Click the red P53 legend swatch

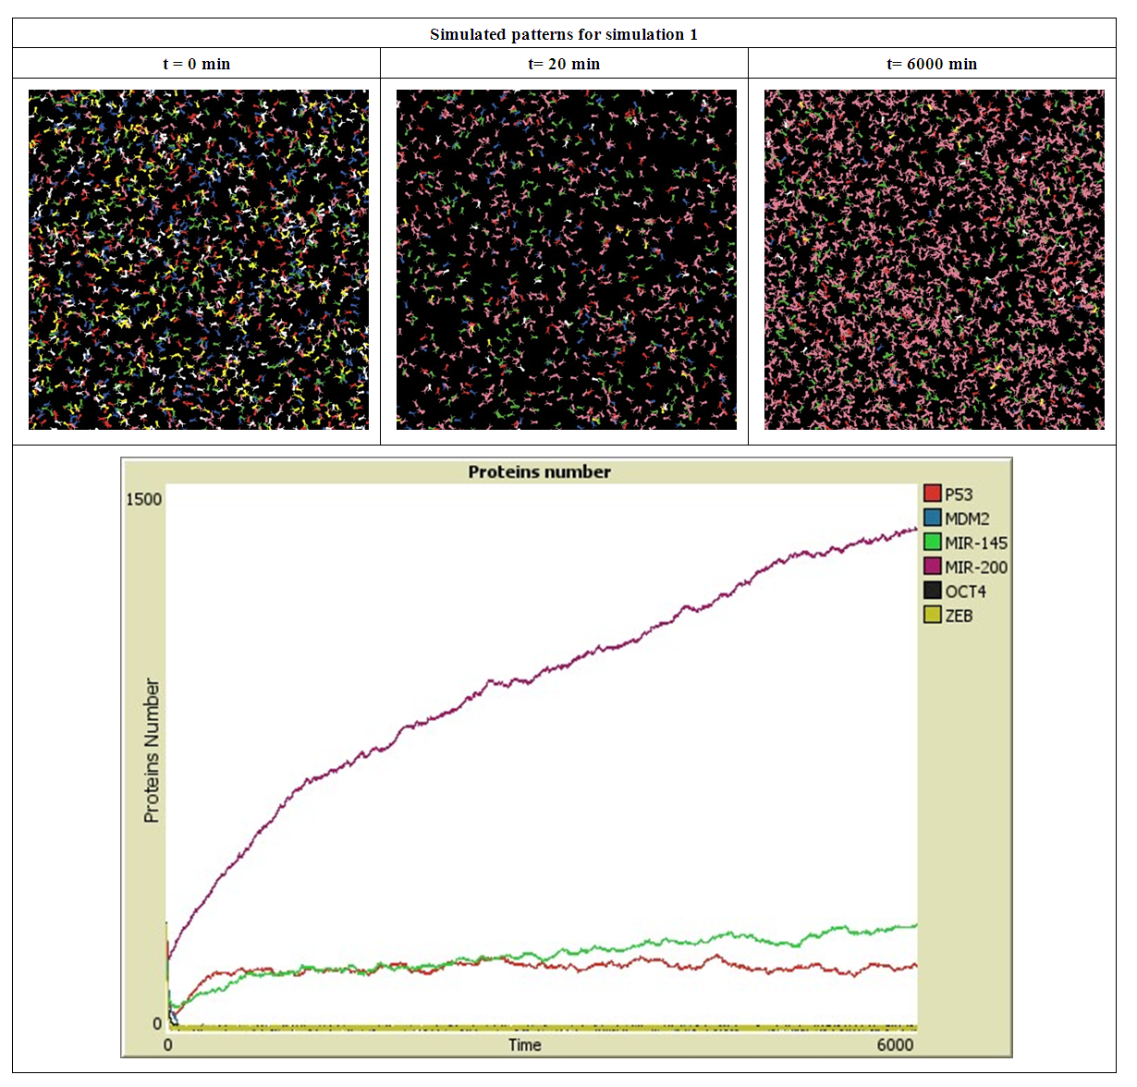[x=932, y=494]
